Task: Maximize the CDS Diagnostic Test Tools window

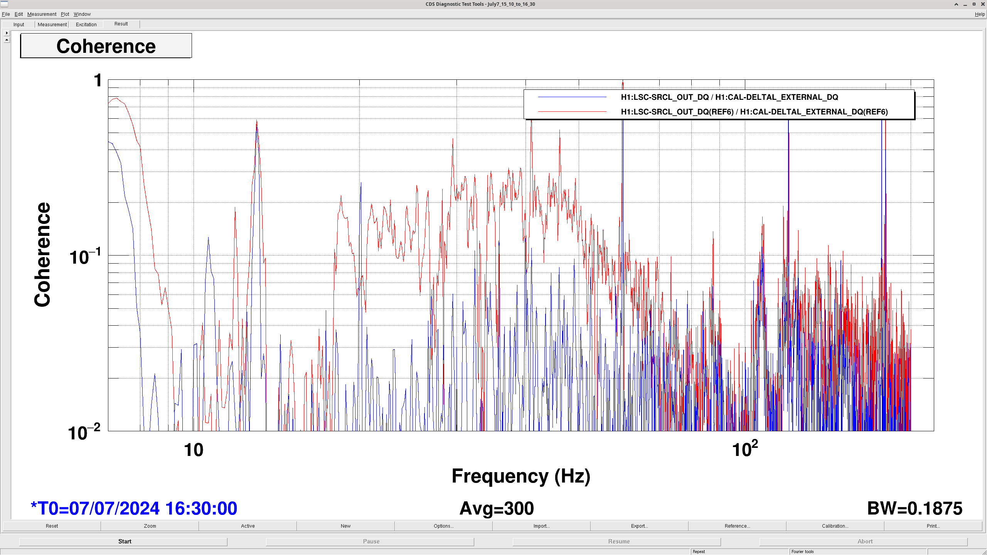Action: [x=974, y=4]
